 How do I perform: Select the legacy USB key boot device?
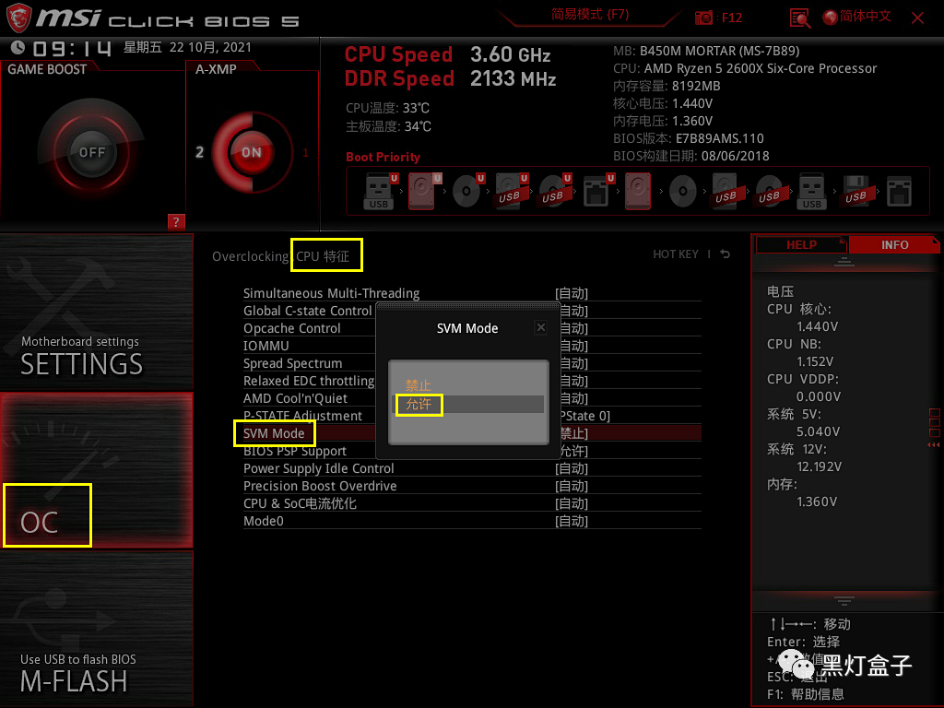[x=811, y=191]
